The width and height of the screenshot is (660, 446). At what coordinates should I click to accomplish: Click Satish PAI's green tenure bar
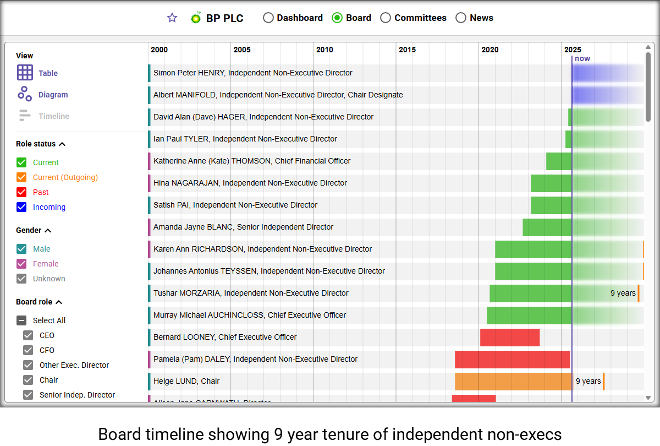click(x=551, y=205)
